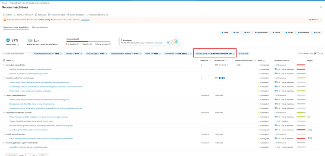This screenshot has width=325, height=156.
Task: Toggle the DockerHub environment filter
Action: click(x=303, y=32)
